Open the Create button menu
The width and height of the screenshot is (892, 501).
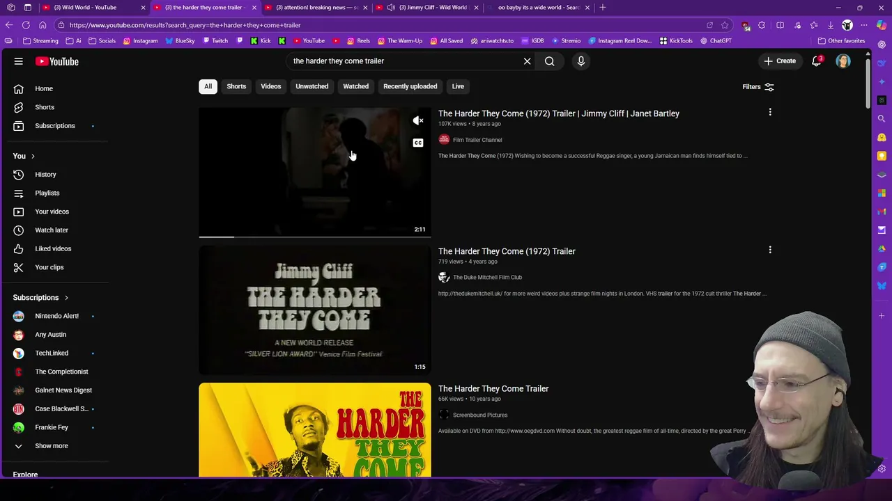779,61
